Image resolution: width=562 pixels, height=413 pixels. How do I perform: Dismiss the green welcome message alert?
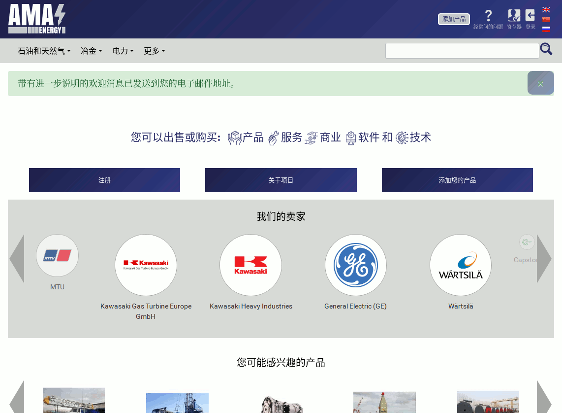[x=540, y=83]
